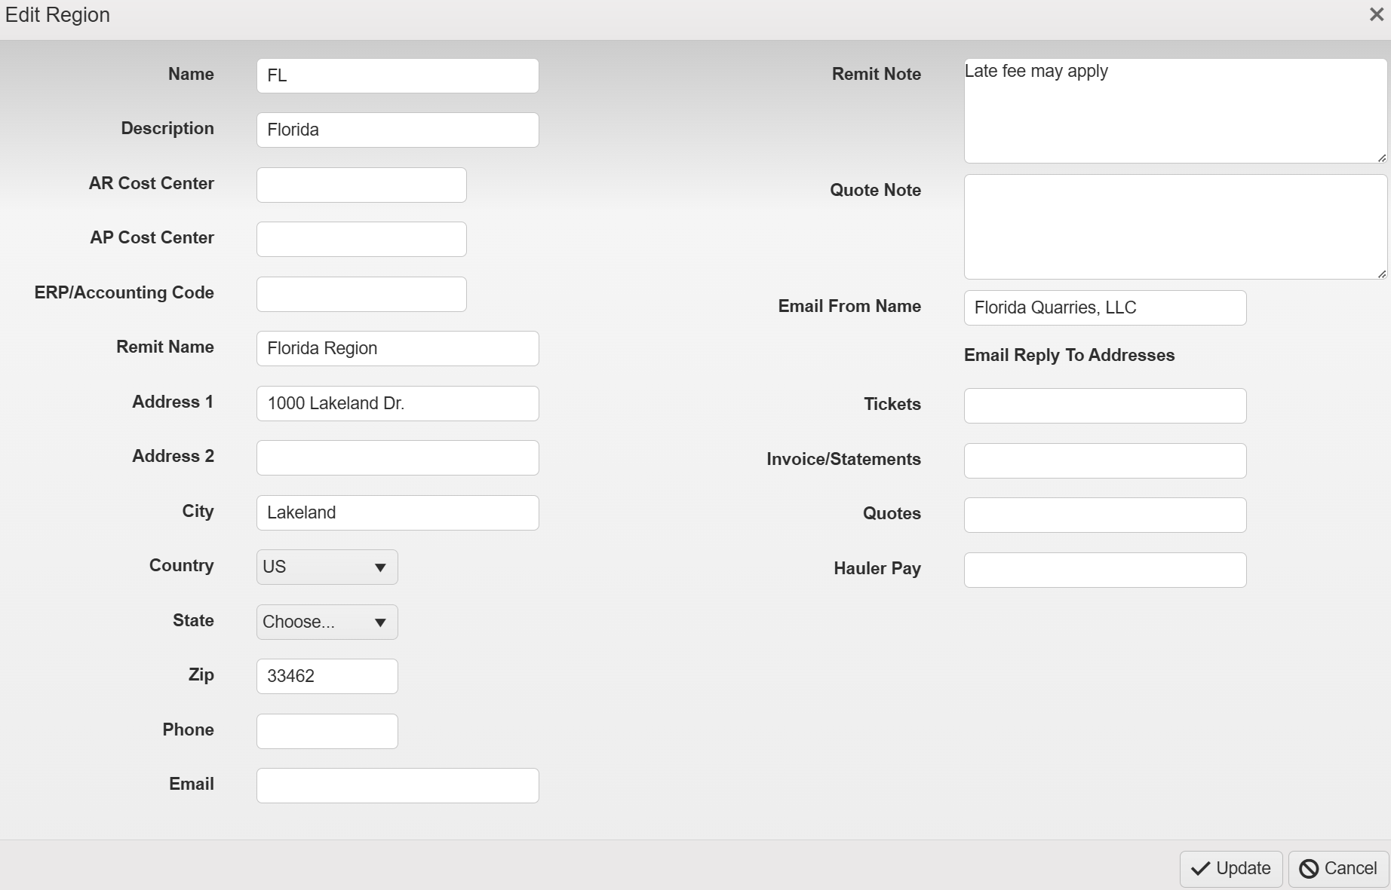The image size is (1391, 890).
Task: Grab the Remit Note resize handle
Action: pyautogui.click(x=1381, y=158)
